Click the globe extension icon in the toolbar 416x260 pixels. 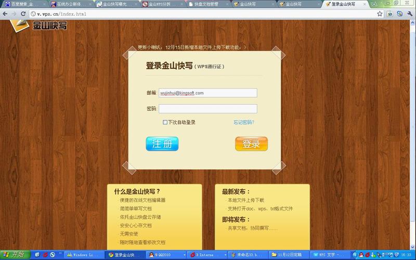[x=399, y=14]
